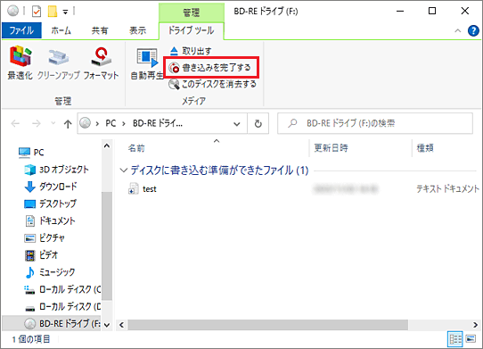This screenshot has height=349, width=483.
Task: Click PC in the address breadcrumb
Action: (111, 123)
